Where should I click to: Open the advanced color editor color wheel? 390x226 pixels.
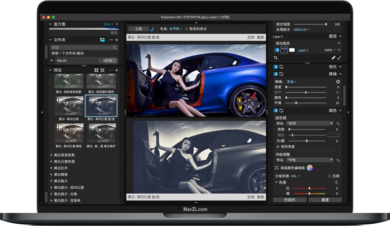310,168
